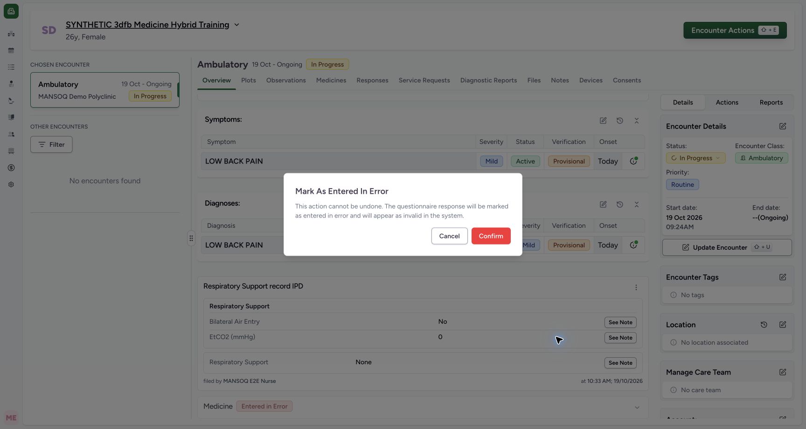The image size is (806, 429).
Task: Confirm marking as entered in error
Action: coord(491,236)
